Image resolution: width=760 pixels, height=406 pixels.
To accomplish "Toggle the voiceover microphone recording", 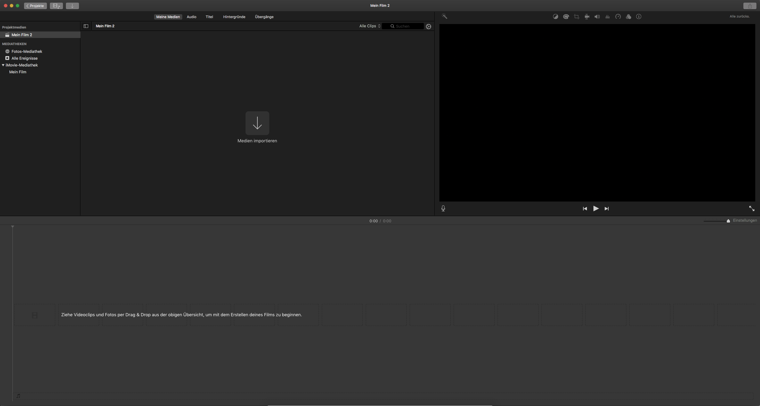I will click(443, 208).
